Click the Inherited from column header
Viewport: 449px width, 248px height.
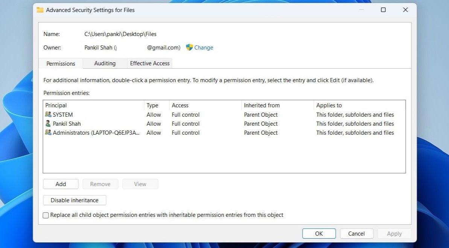pos(262,105)
